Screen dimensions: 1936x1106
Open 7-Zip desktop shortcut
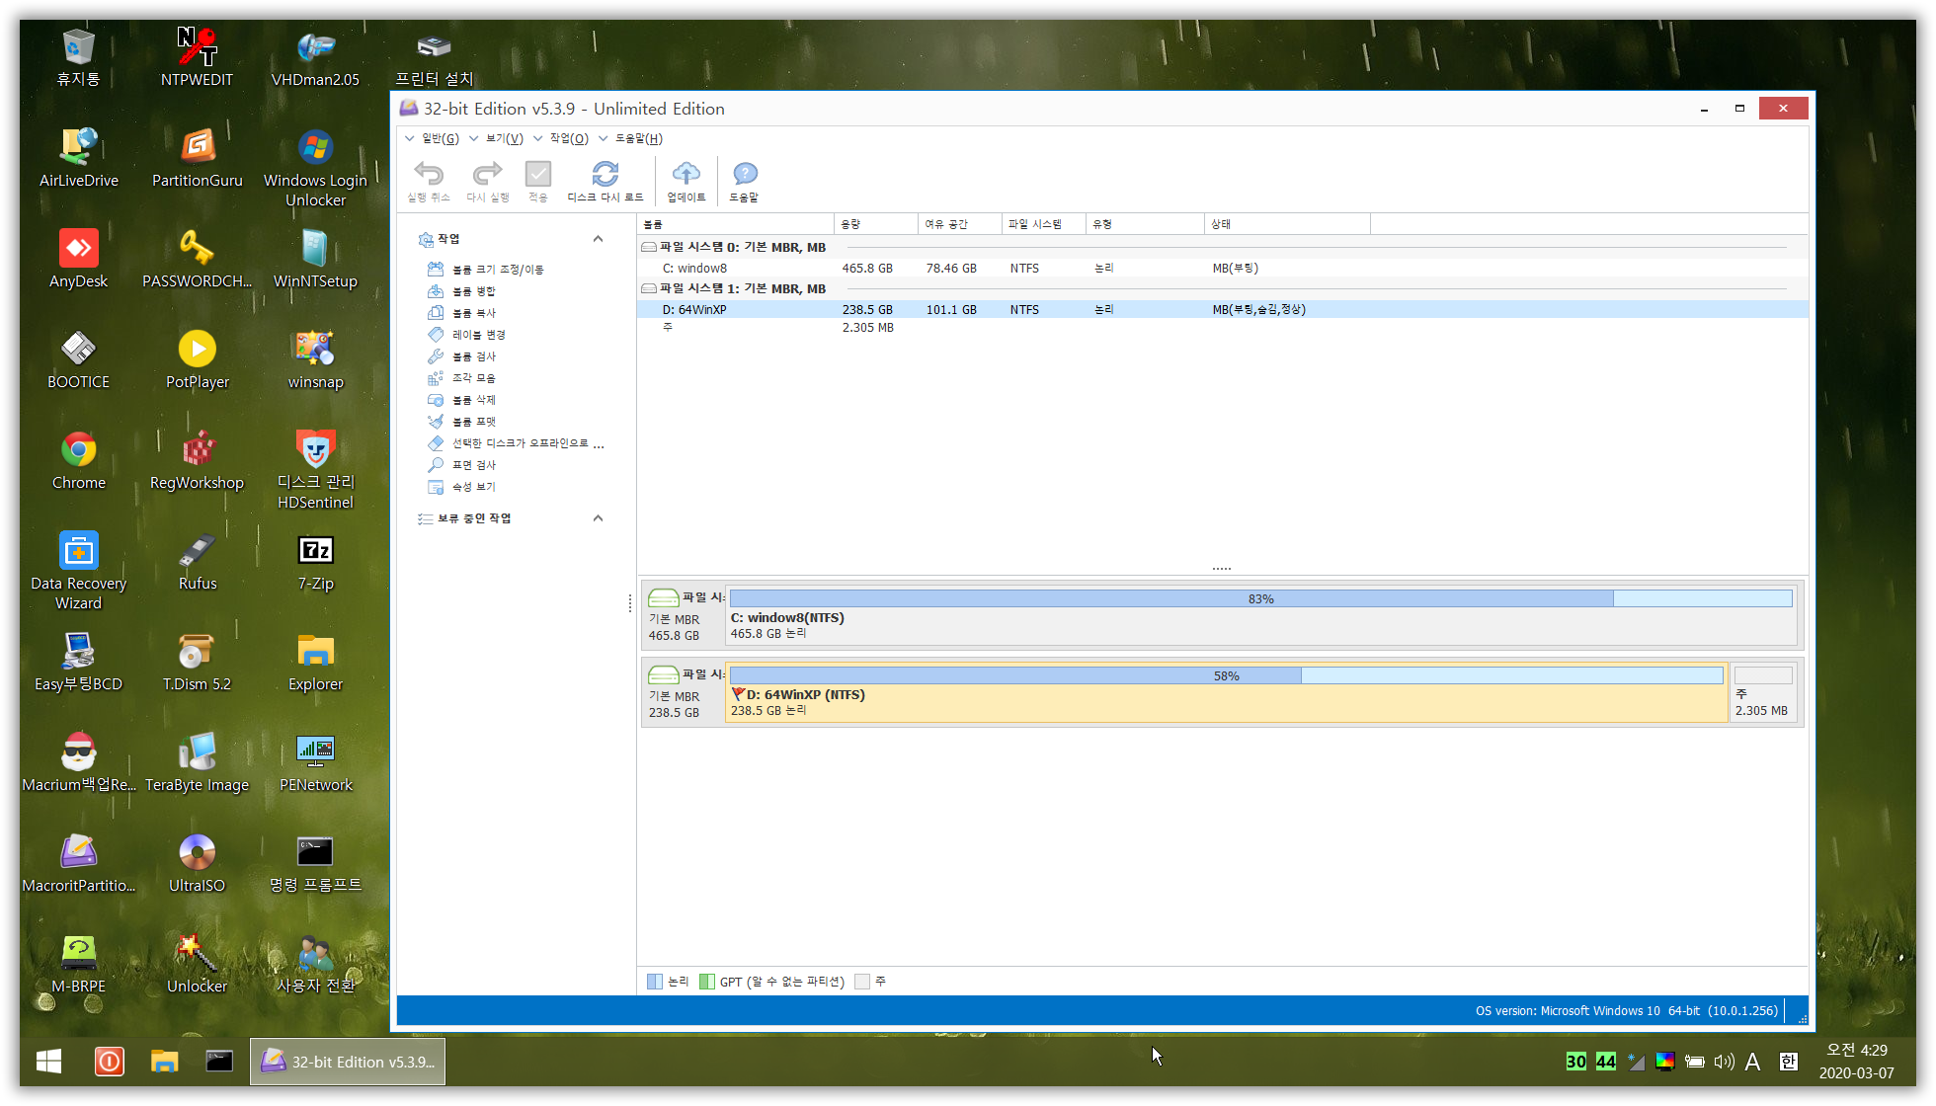tap(316, 561)
